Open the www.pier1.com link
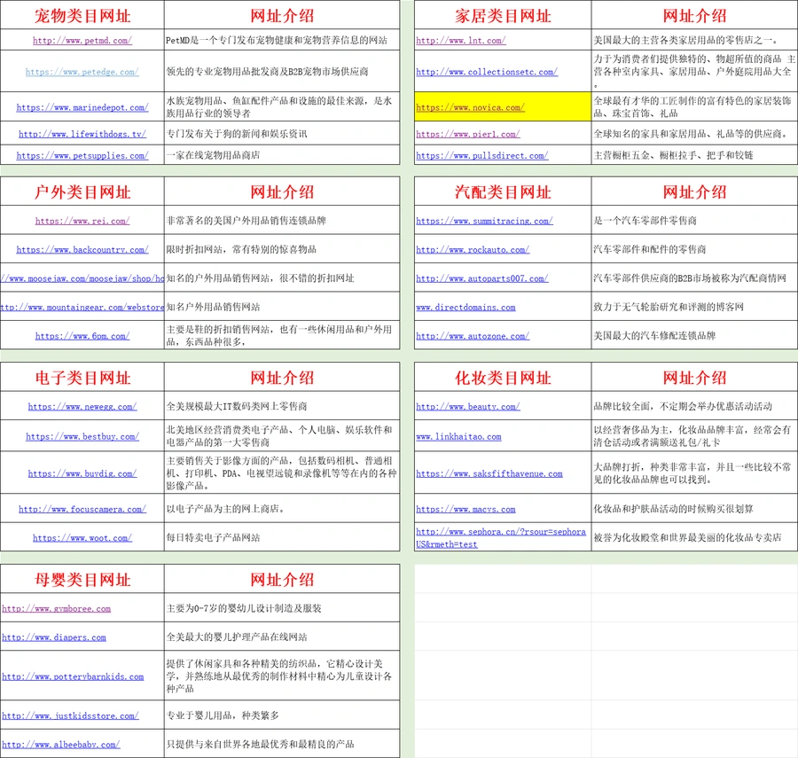798x758 pixels. pos(467,134)
